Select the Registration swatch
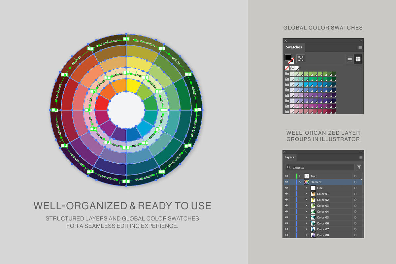 (x=292, y=68)
